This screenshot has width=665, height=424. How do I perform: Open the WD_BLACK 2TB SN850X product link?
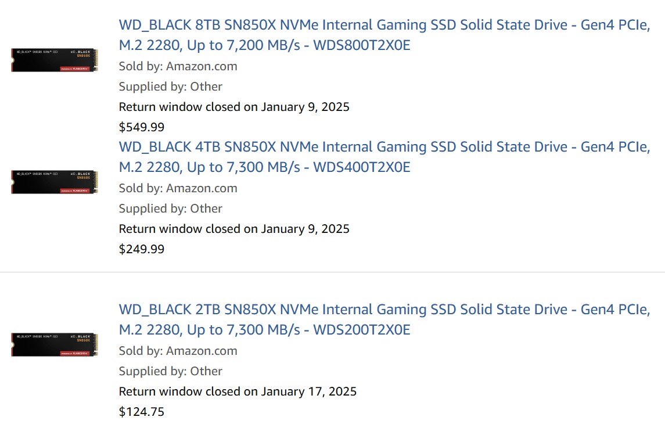tap(383, 310)
